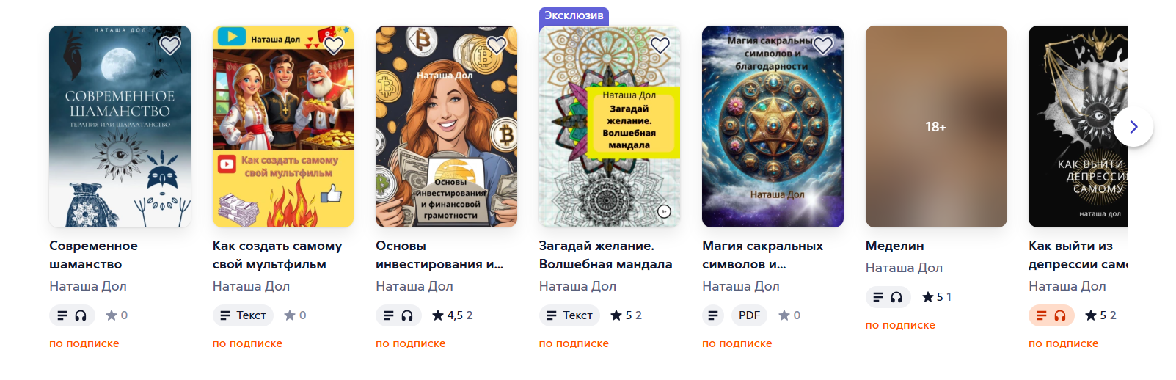Like the Основы инвестирования book cover heart
This screenshot has height=380, width=1176.
497,45
